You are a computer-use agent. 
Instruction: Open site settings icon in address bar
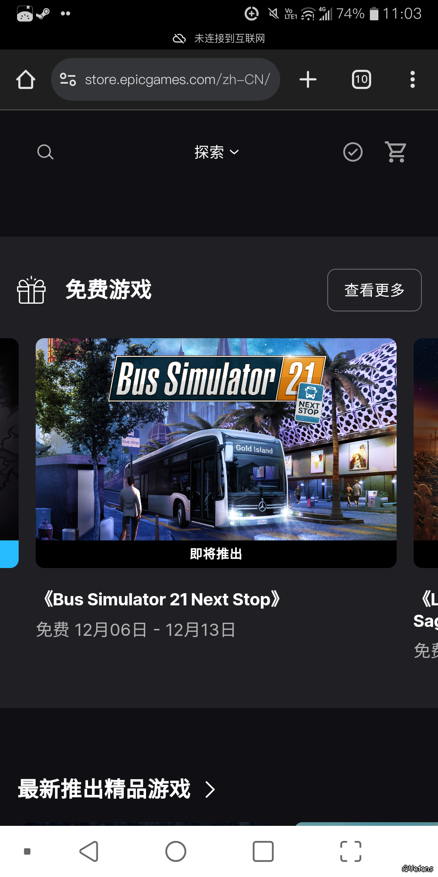click(68, 80)
